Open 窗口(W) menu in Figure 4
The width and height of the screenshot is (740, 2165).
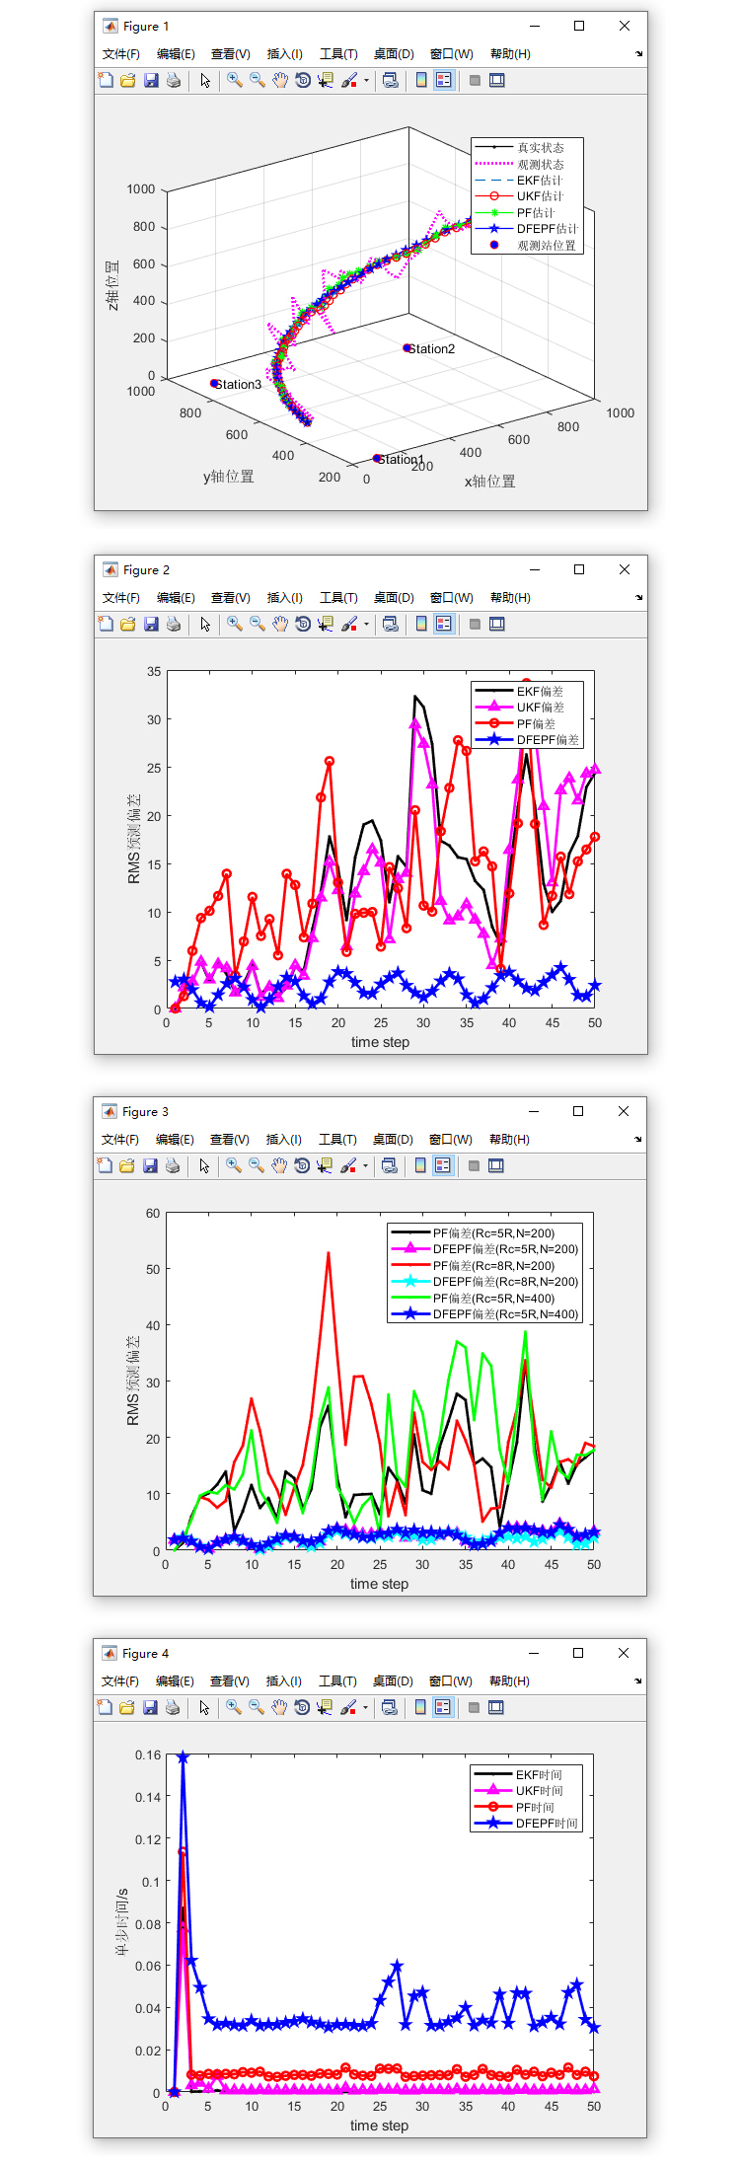[451, 1681]
